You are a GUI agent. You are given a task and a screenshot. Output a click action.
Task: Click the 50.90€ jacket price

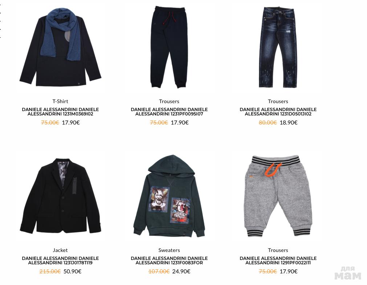[x=73, y=272]
